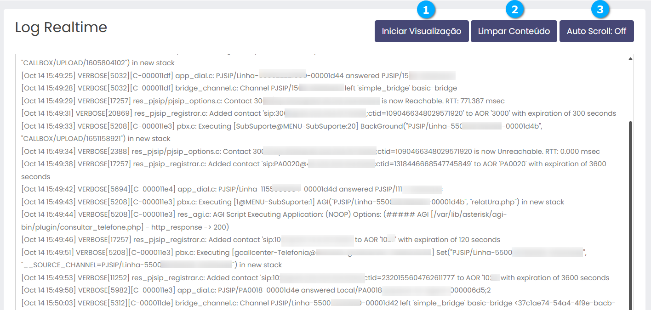Click the blue number 2 badge
This screenshot has width=651, height=310.
pyautogui.click(x=515, y=10)
